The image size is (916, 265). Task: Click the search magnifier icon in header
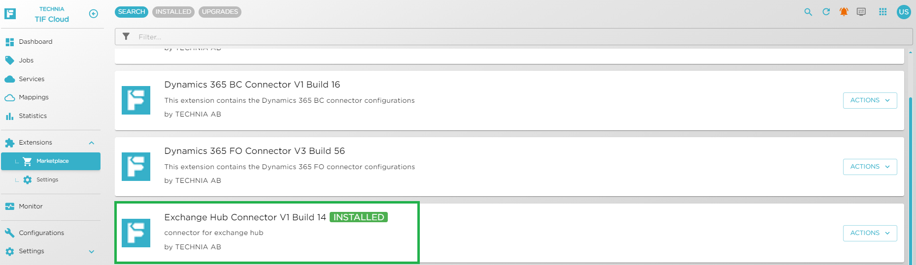(x=808, y=12)
